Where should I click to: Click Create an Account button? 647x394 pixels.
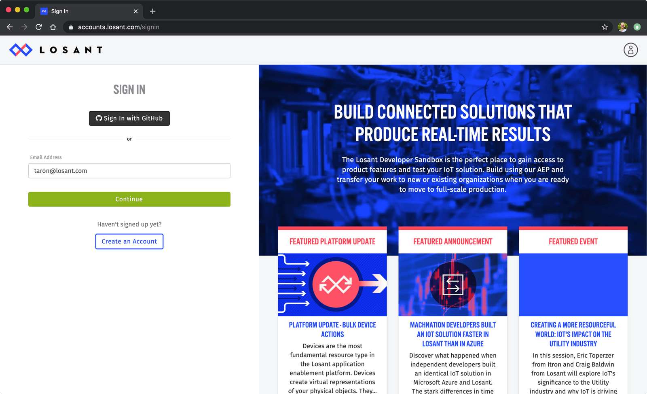(129, 241)
